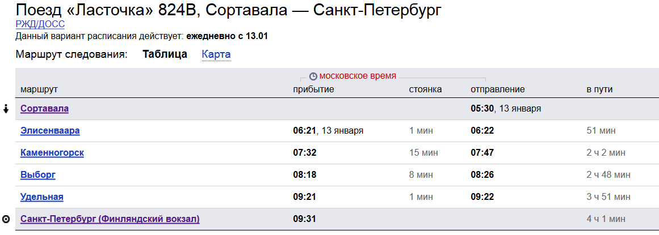The height and width of the screenshot is (235, 659).
Task: Open the Каменногорск station link
Action: [x=52, y=153]
